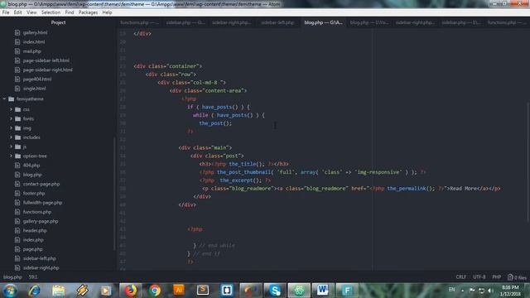Open gallery-page.php in tree view
This screenshot has height=298, width=530.
[x=41, y=221]
